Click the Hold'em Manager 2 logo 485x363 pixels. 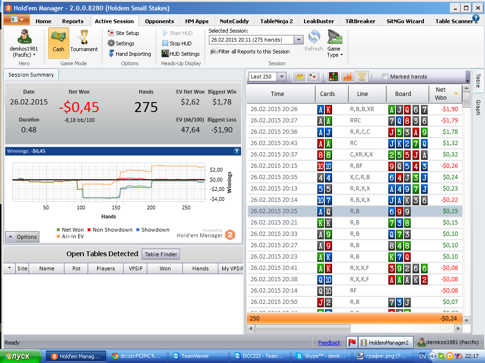(230, 235)
